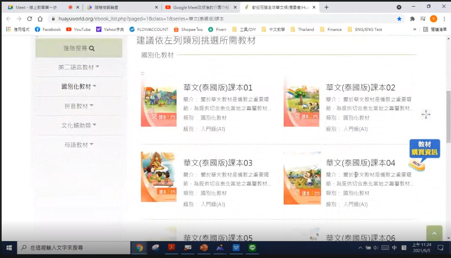Open the 華文(泰國版)課本04 title

(361, 163)
